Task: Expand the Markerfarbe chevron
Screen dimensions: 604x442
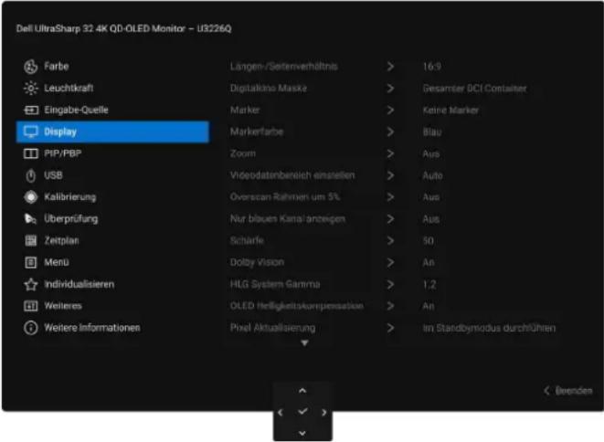Action: point(390,132)
